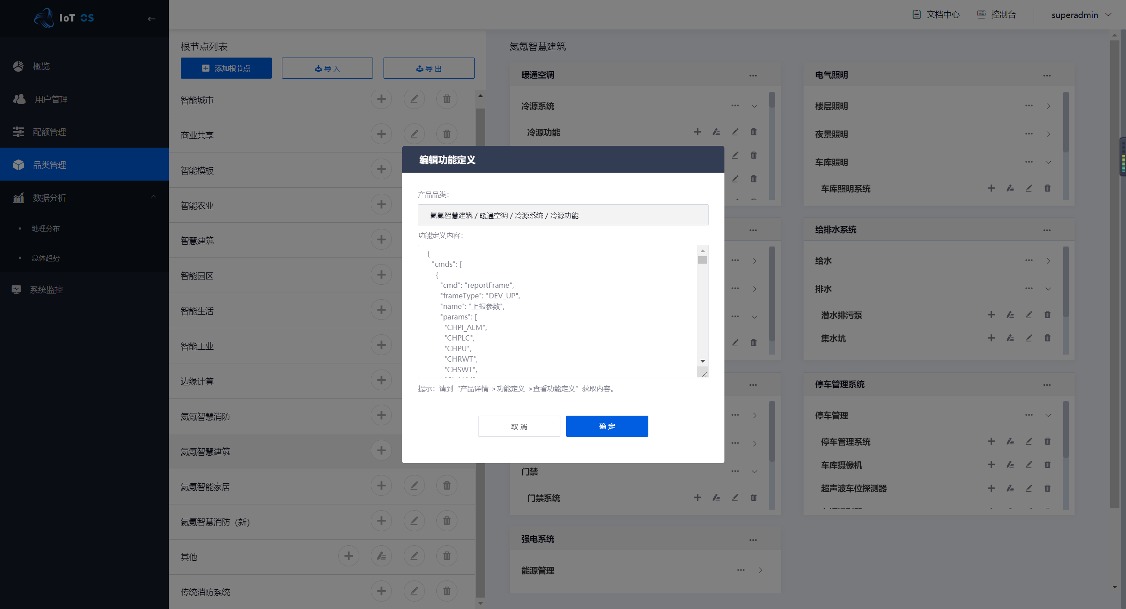The image size is (1126, 609).
Task: Add a child node under 智能城市
Action: 381,98
